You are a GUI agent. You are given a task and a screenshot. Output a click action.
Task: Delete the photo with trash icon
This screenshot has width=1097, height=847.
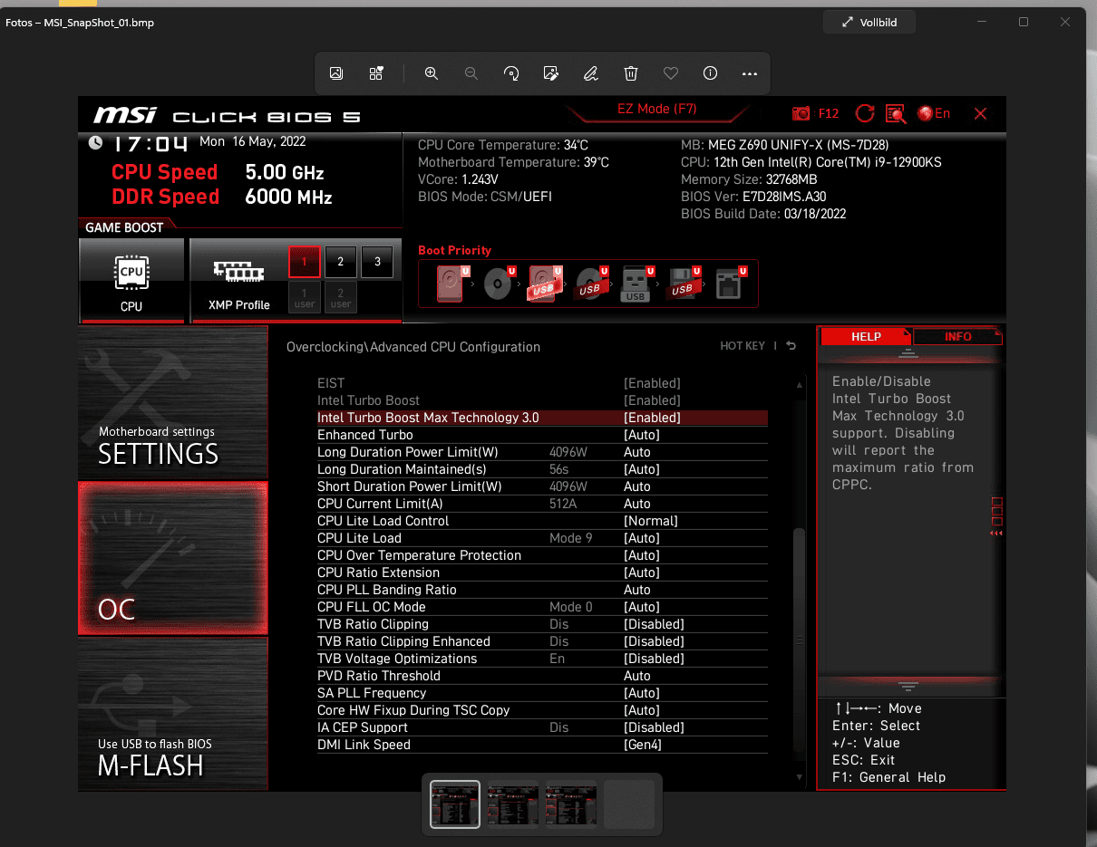point(631,73)
